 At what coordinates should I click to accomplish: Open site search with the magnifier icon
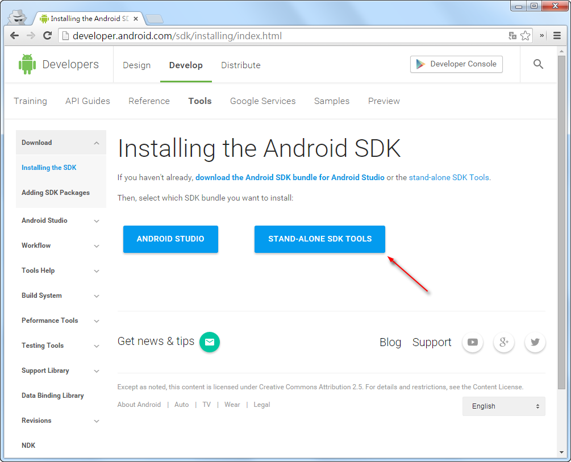[538, 64]
